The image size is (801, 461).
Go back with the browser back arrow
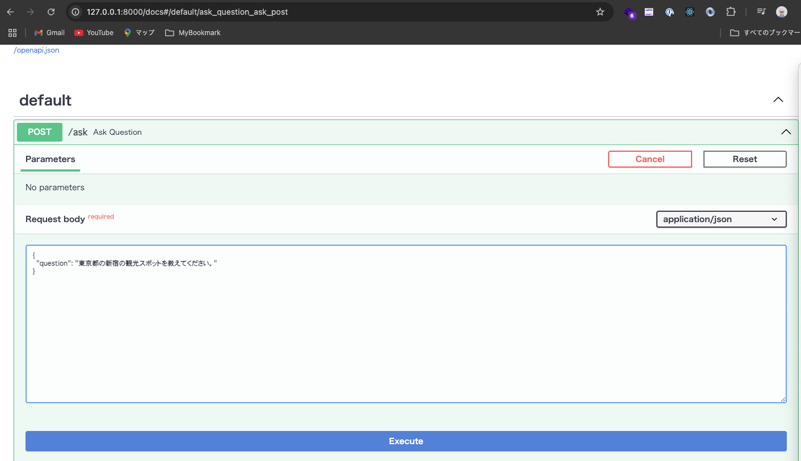10,12
